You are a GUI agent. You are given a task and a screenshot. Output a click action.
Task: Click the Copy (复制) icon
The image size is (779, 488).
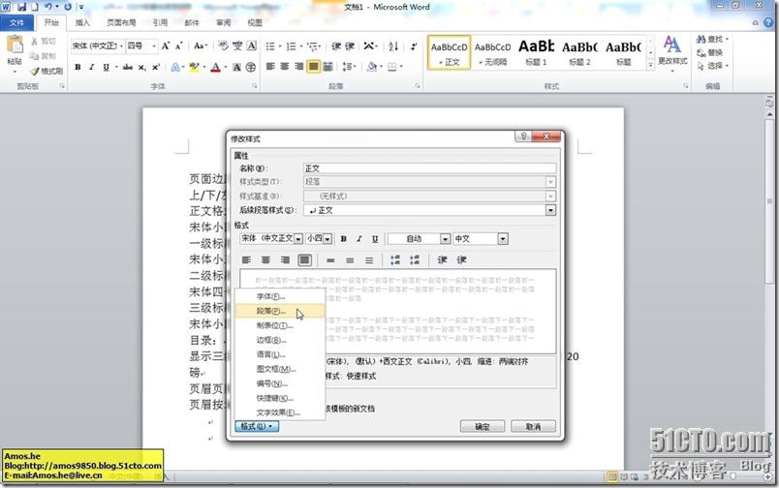coord(44,55)
